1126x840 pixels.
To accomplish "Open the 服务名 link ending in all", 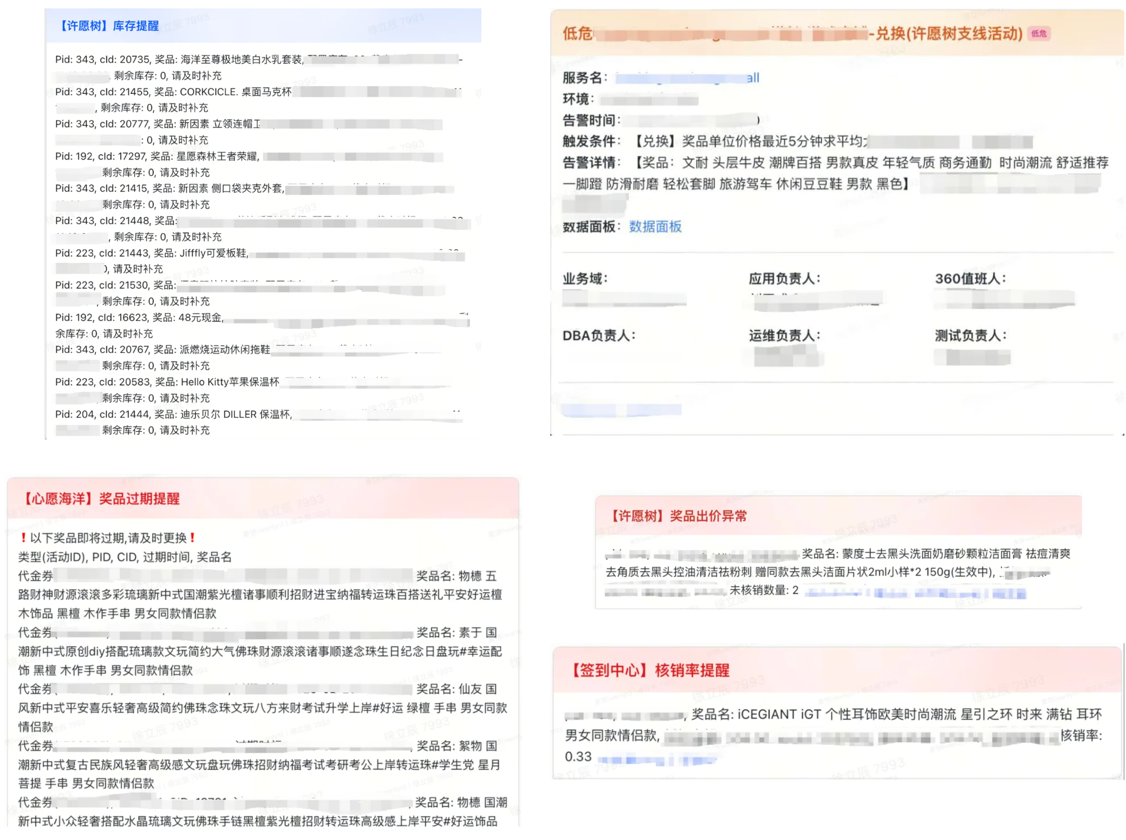I will (x=687, y=78).
